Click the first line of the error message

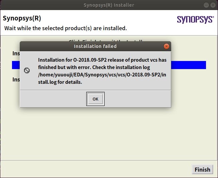(x=102, y=60)
